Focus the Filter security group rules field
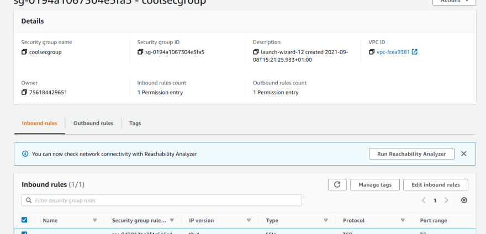This screenshot has width=486, height=234. click(x=161, y=200)
